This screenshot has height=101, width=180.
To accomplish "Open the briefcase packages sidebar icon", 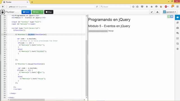I will (177, 28).
